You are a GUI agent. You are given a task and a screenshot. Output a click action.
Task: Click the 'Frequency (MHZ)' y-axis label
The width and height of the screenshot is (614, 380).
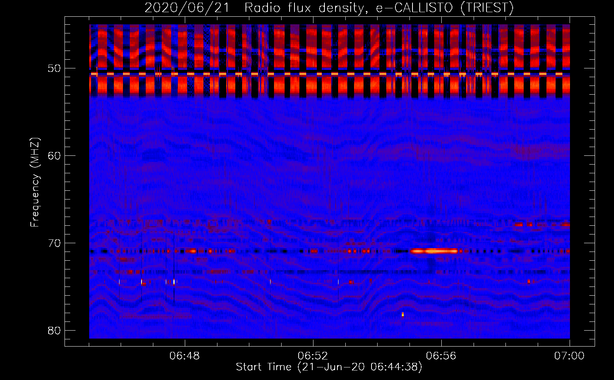coord(35,182)
